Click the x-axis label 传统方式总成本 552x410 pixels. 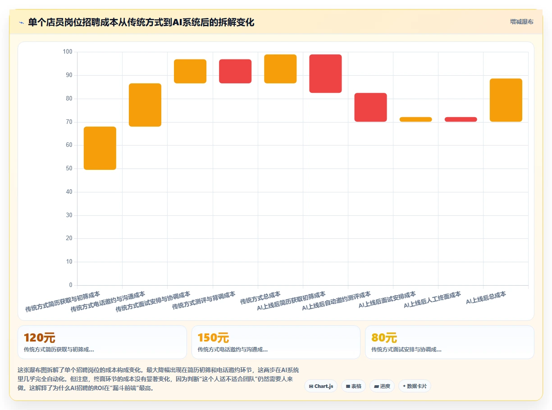pos(260,298)
